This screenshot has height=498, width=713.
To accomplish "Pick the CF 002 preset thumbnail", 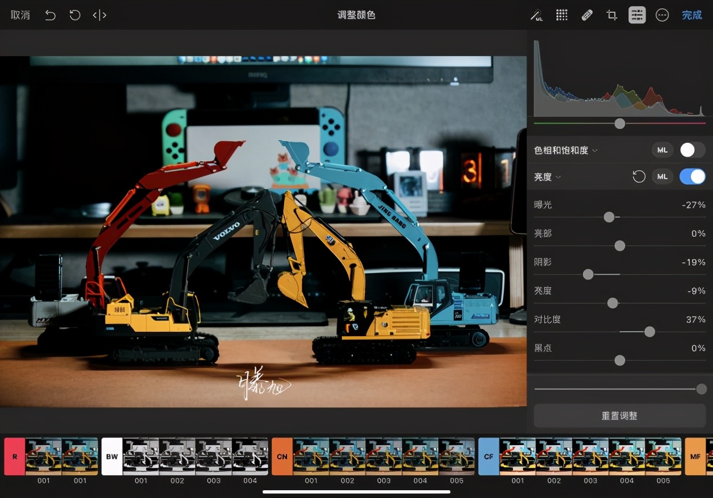I will coord(554,456).
